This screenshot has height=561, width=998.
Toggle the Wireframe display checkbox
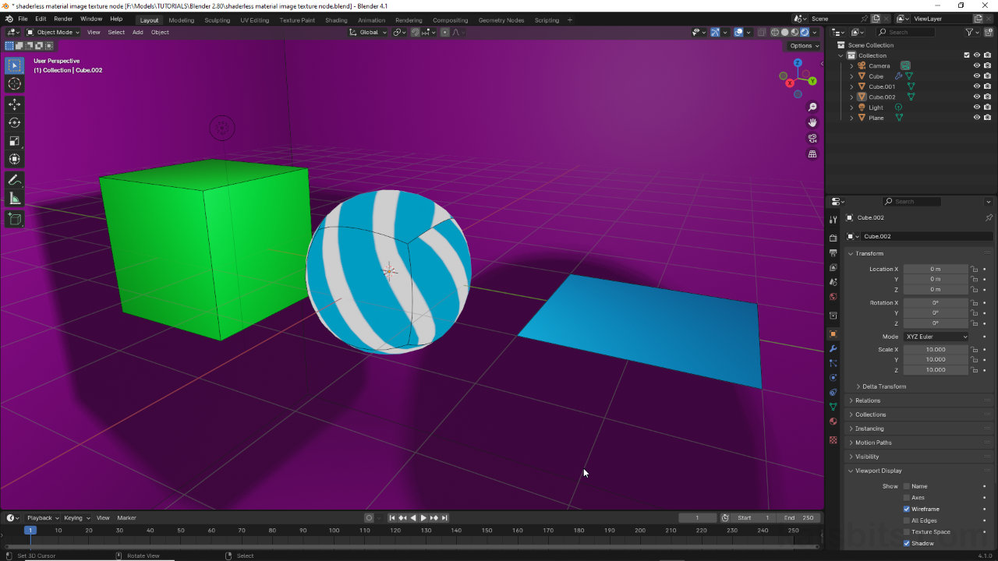click(x=907, y=509)
